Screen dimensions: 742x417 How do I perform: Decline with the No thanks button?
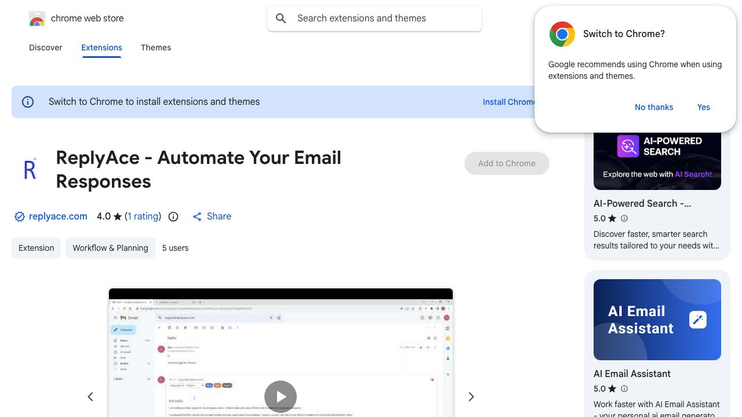coord(654,107)
